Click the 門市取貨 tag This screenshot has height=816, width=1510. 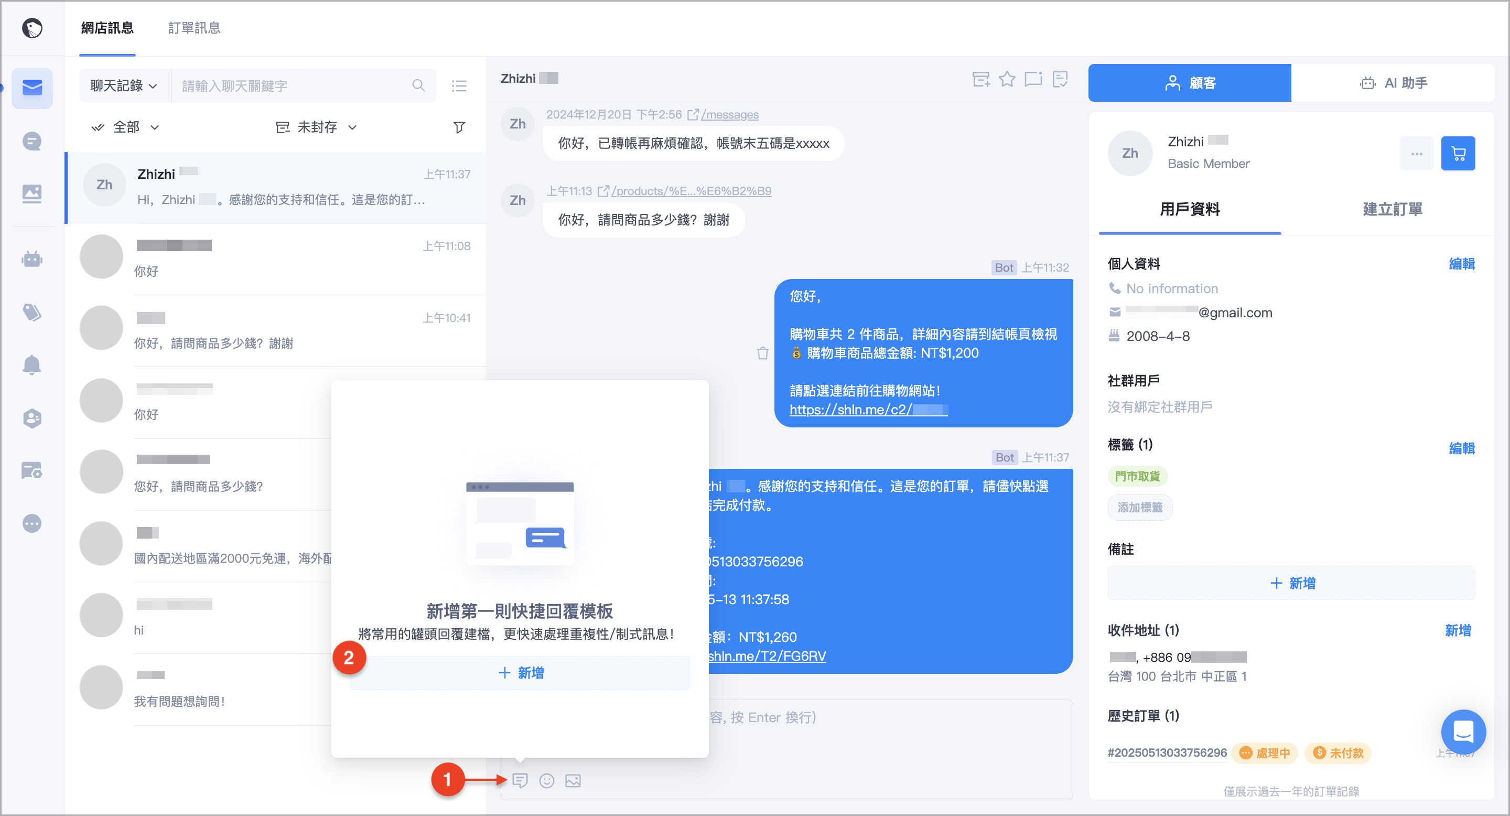pyautogui.click(x=1137, y=476)
